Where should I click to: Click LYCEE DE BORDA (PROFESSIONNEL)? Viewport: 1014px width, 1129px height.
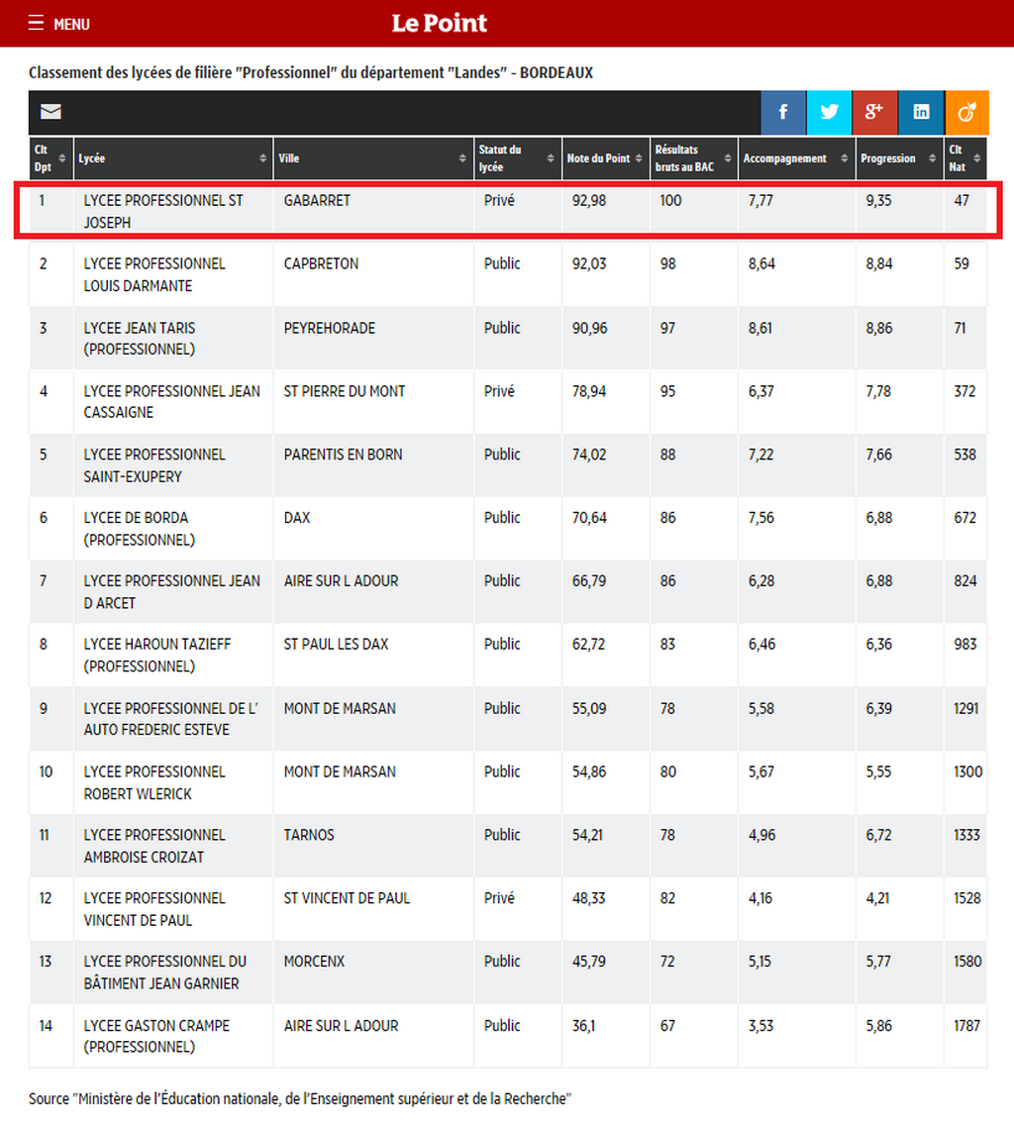pos(140,529)
